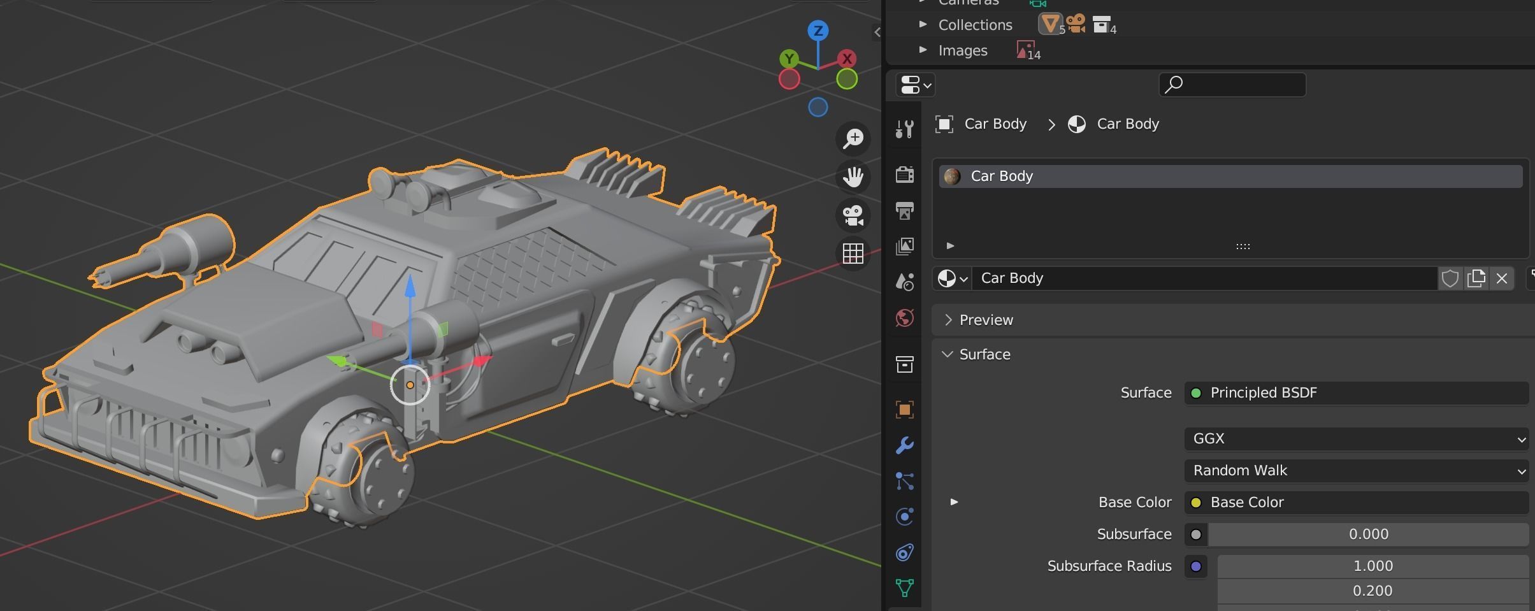Snap view to negative X axis
1535x611 pixels.
click(789, 79)
